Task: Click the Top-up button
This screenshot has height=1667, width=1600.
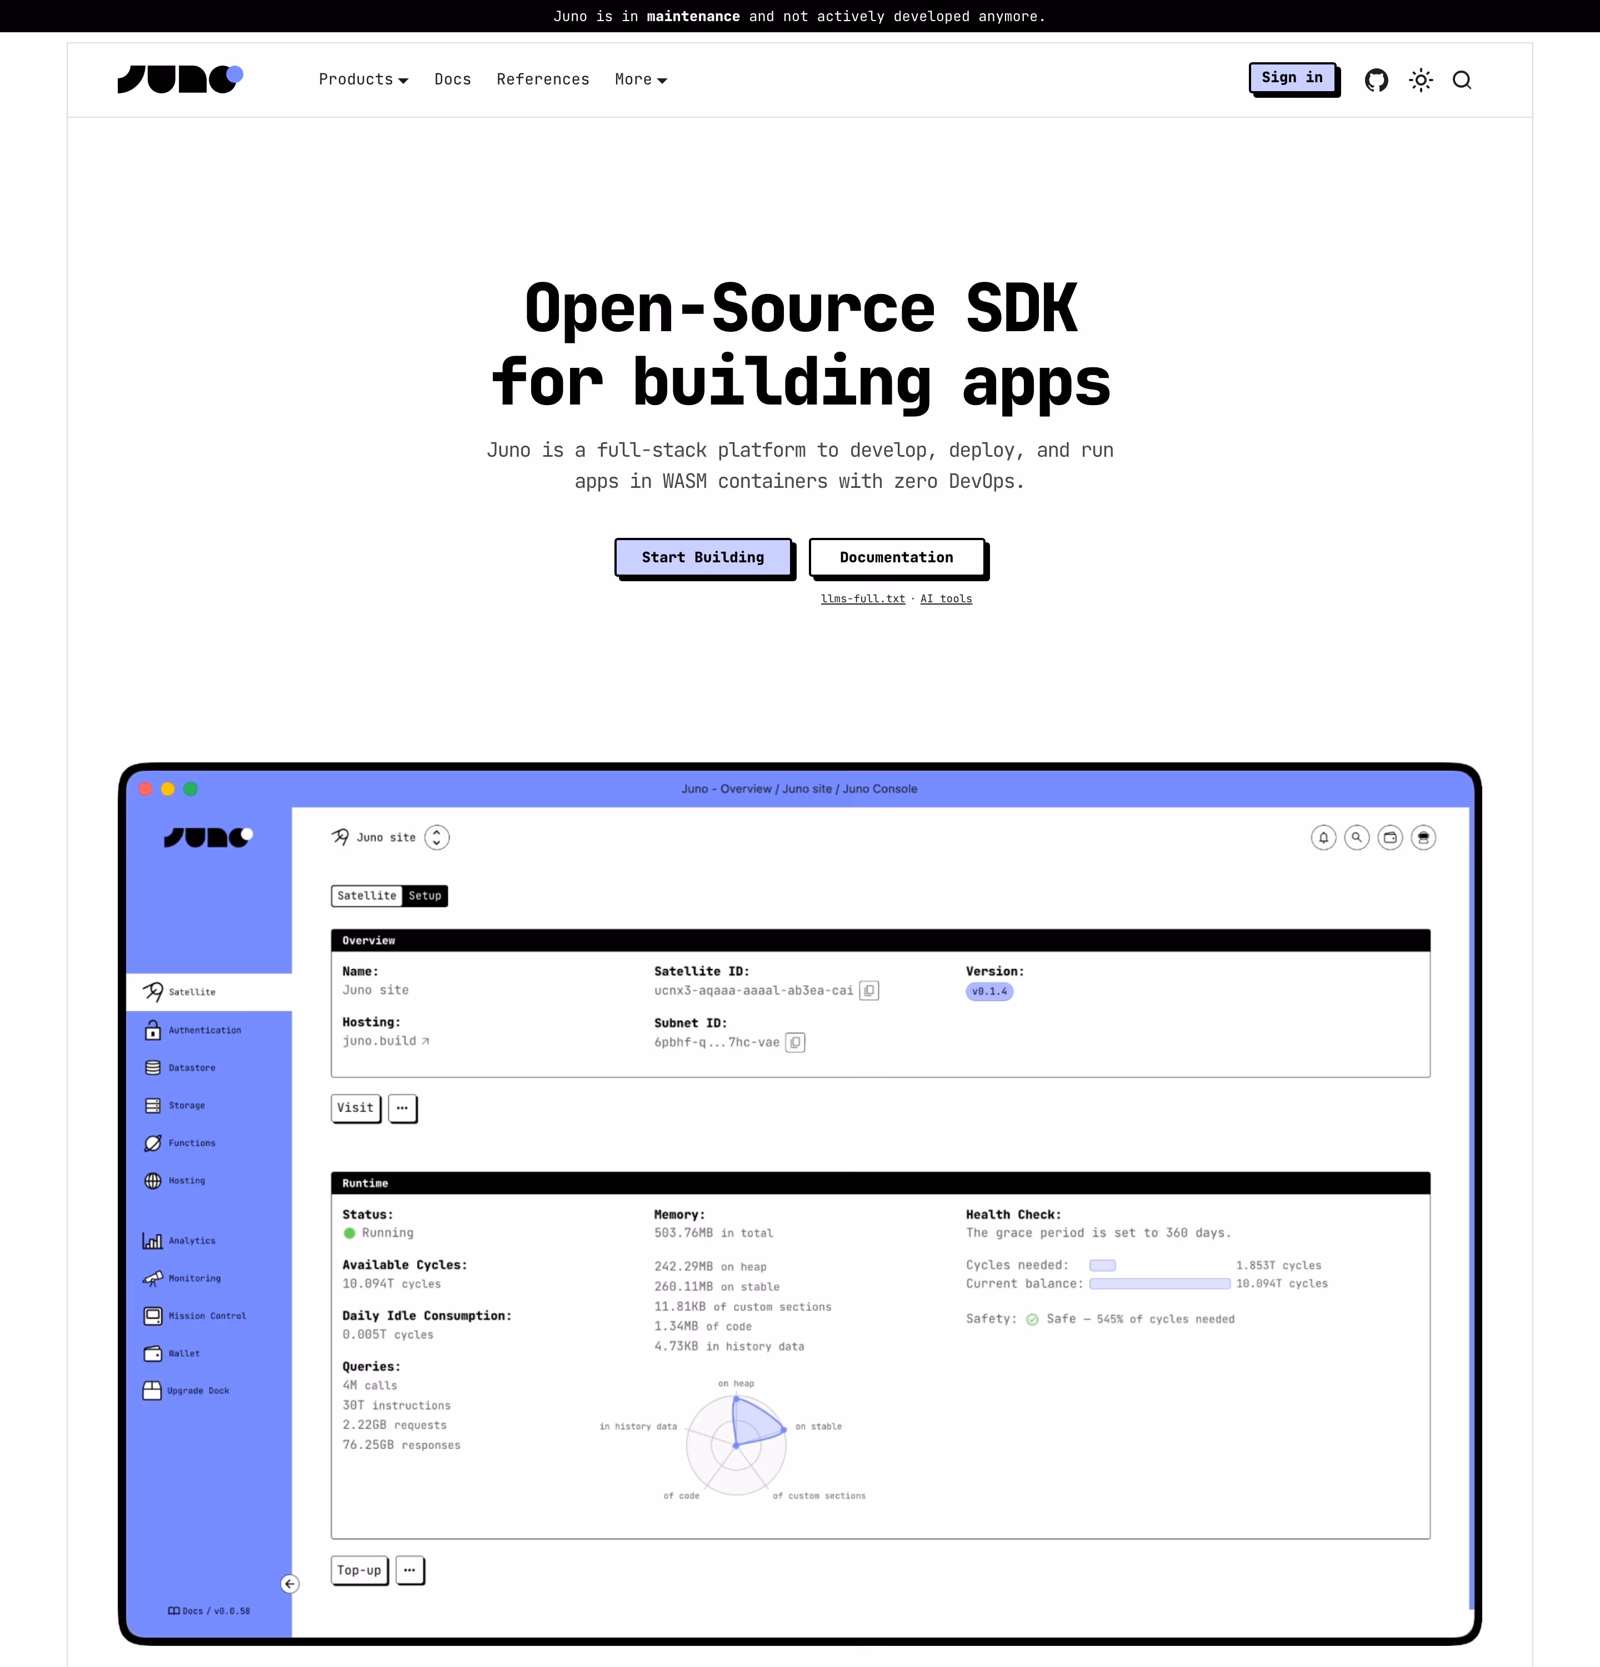Action: [x=359, y=1570]
